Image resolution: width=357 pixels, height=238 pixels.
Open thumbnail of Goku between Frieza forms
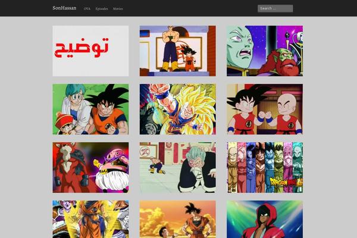click(x=90, y=220)
